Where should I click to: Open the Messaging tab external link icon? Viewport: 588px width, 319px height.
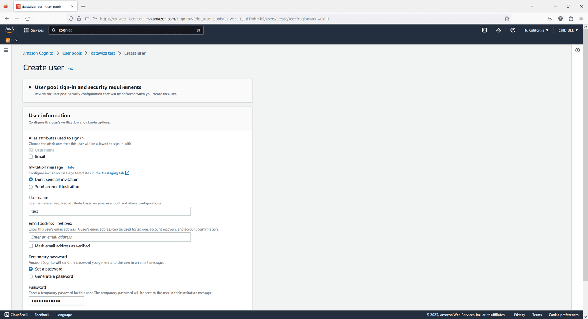[x=127, y=173]
